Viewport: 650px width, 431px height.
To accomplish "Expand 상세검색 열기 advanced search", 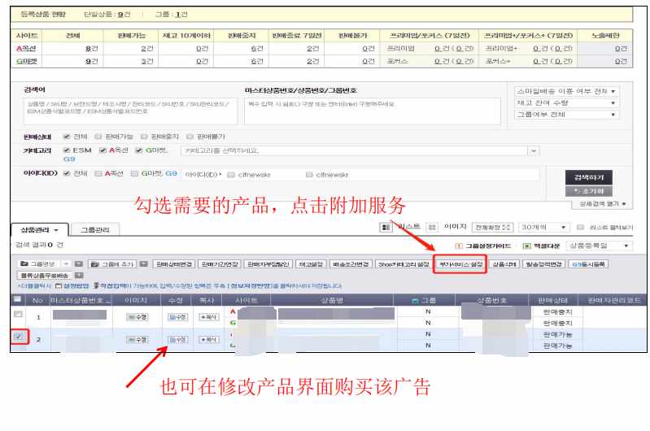I will tap(602, 203).
